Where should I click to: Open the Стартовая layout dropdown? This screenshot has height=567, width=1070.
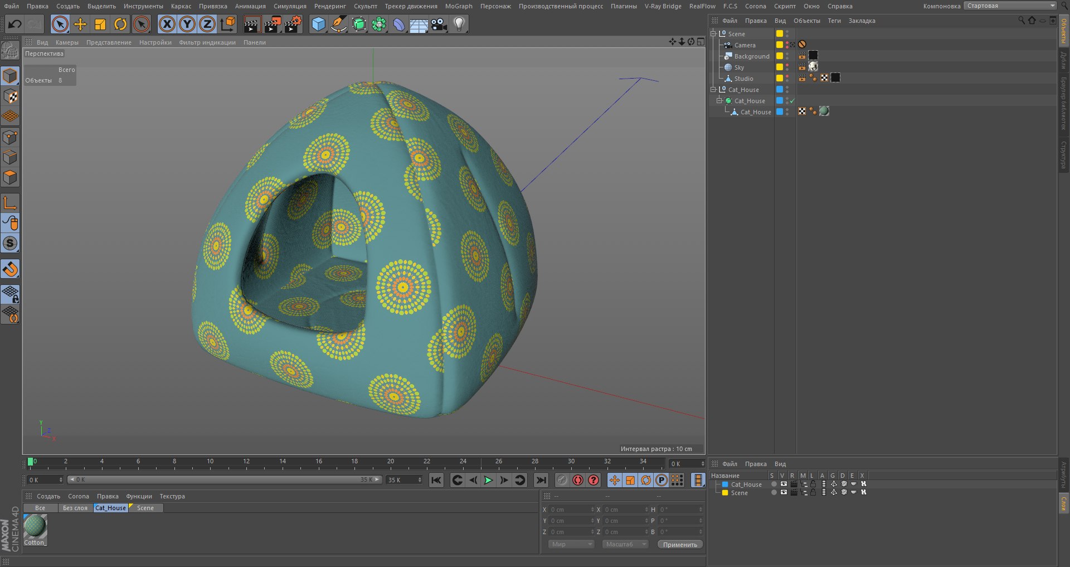[1010, 6]
